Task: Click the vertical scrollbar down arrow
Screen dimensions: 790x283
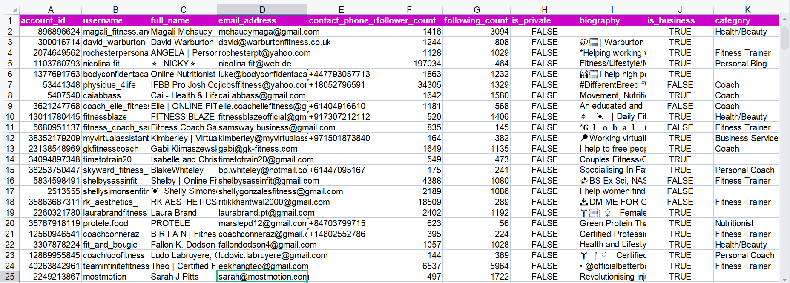Action: [785, 280]
